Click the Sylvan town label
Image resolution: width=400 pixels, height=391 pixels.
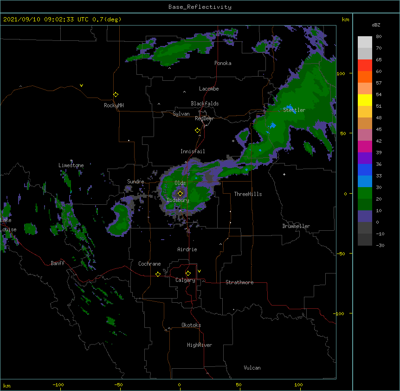[181, 114]
